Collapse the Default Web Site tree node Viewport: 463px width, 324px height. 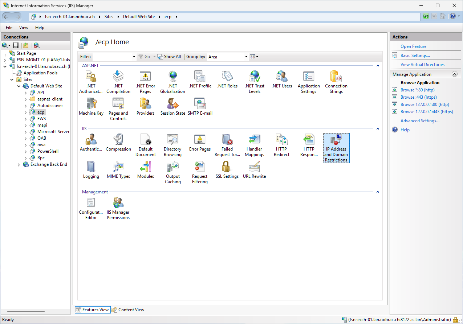point(19,86)
